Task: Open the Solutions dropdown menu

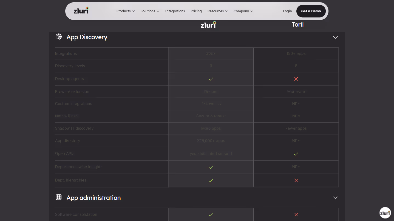Action: coord(150,11)
